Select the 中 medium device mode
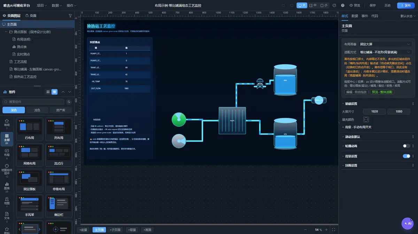The width and height of the screenshot is (418, 234). [313, 6]
